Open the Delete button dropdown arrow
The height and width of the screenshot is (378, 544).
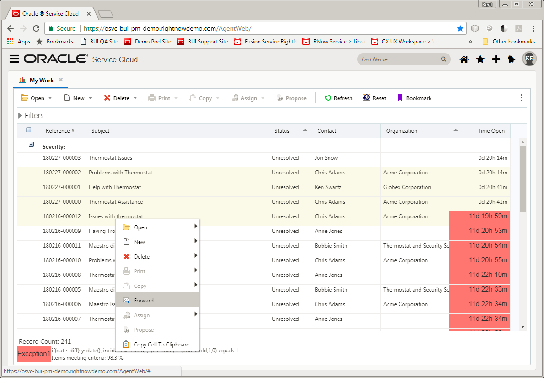coord(135,97)
